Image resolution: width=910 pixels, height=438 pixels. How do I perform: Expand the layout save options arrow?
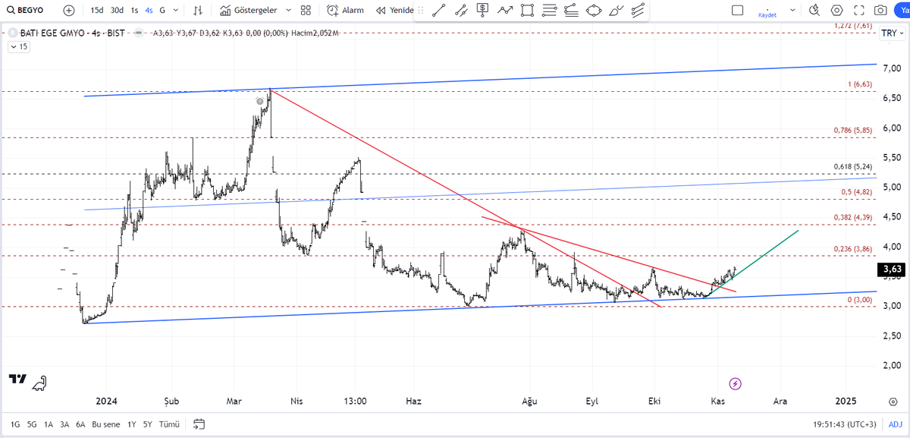click(792, 11)
